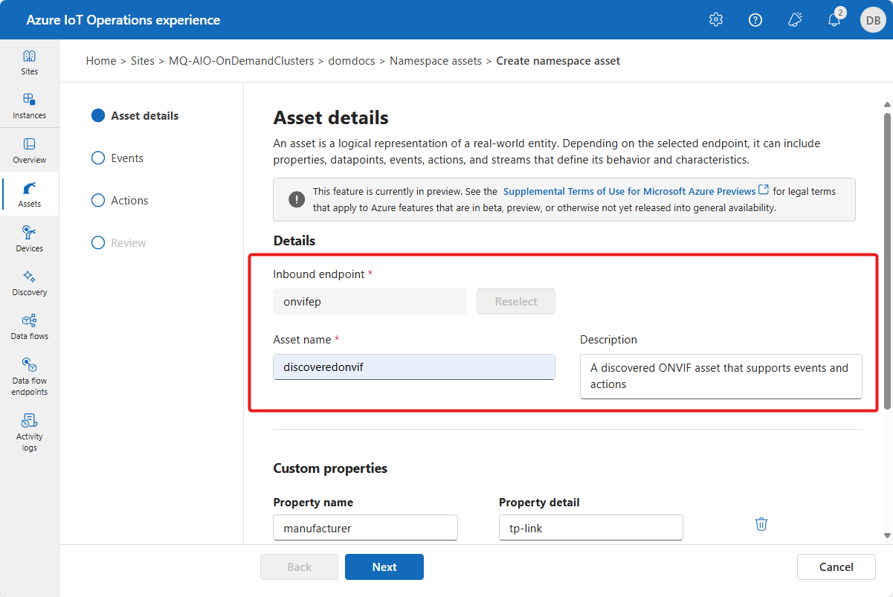893x597 pixels.
Task: Open Activity logs in the sidebar
Action: (x=29, y=433)
